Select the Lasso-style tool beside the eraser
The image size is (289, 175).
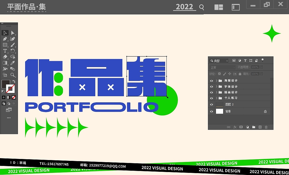click(x=13, y=57)
